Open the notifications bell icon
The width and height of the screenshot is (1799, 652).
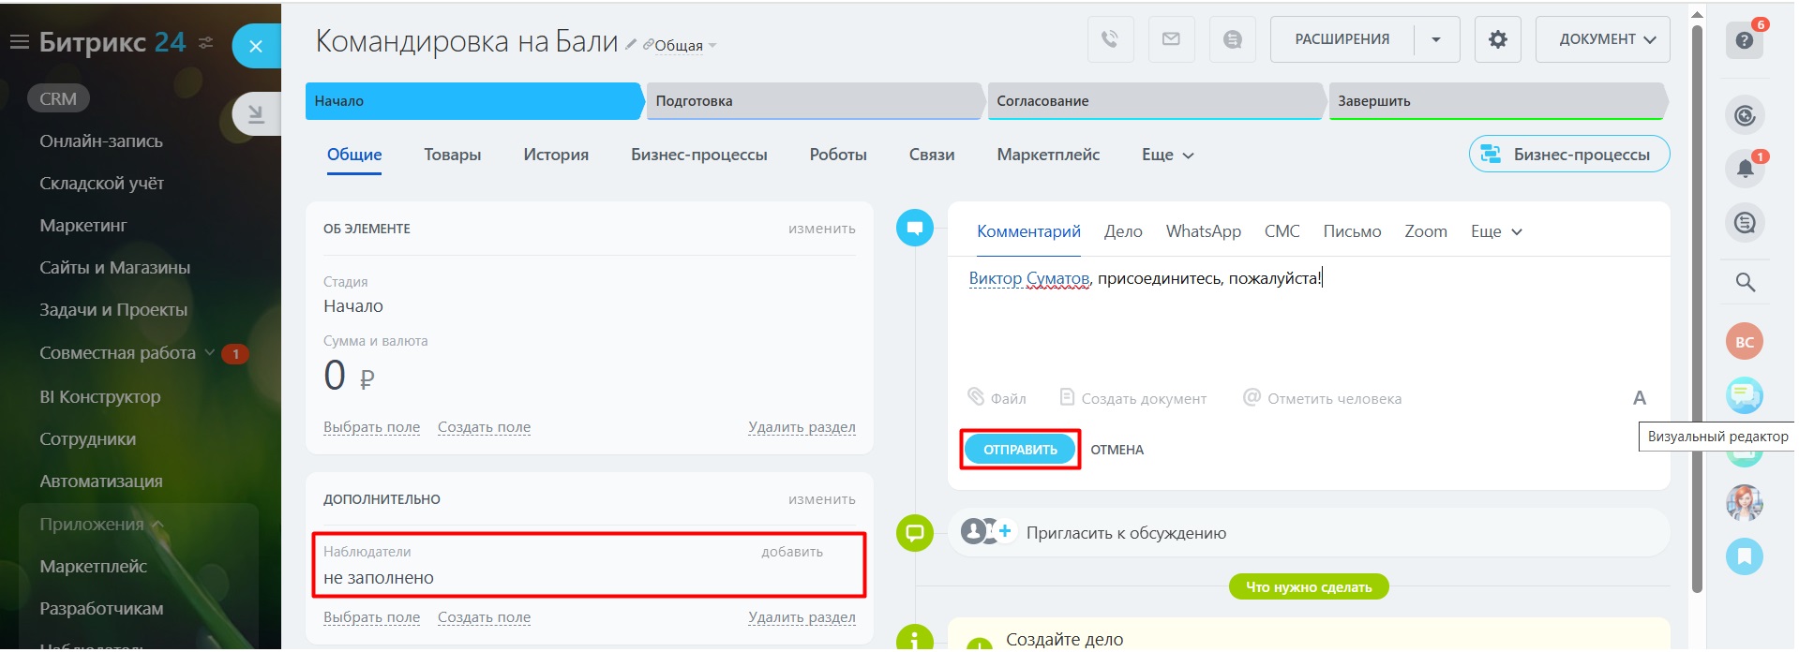1745,169
